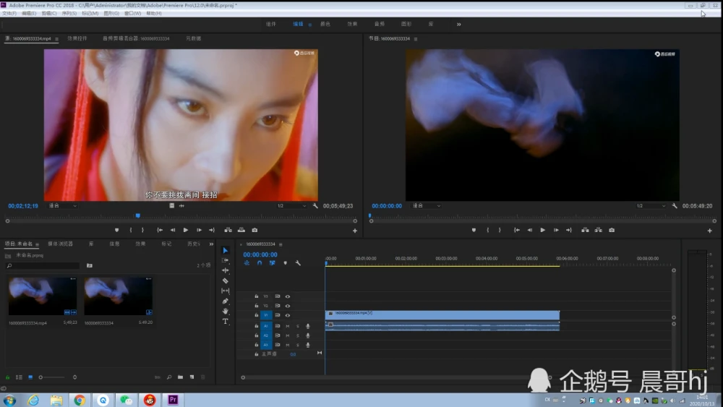Mark Out point in Program monitor

pyautogui.click(x=500, y=230)
